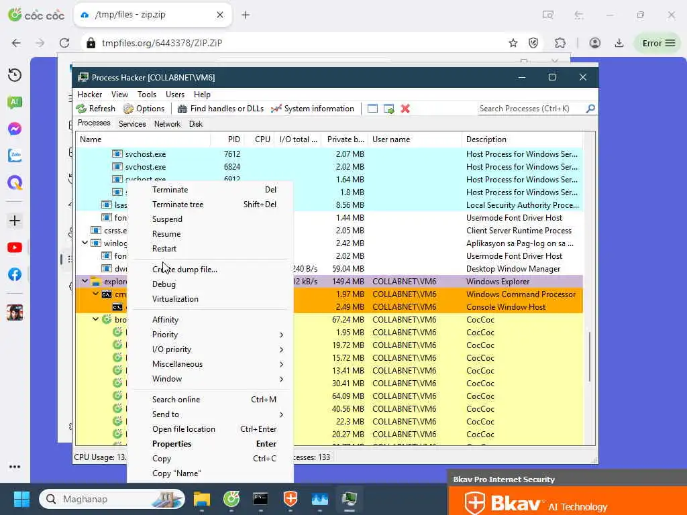Collapse the winlogon process tree

point(85,243)
